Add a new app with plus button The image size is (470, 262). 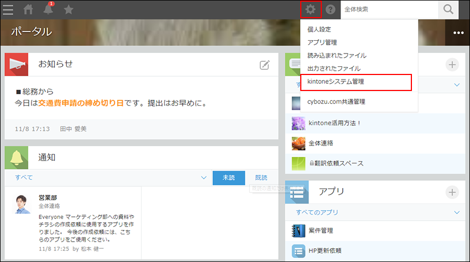point(452,192)
